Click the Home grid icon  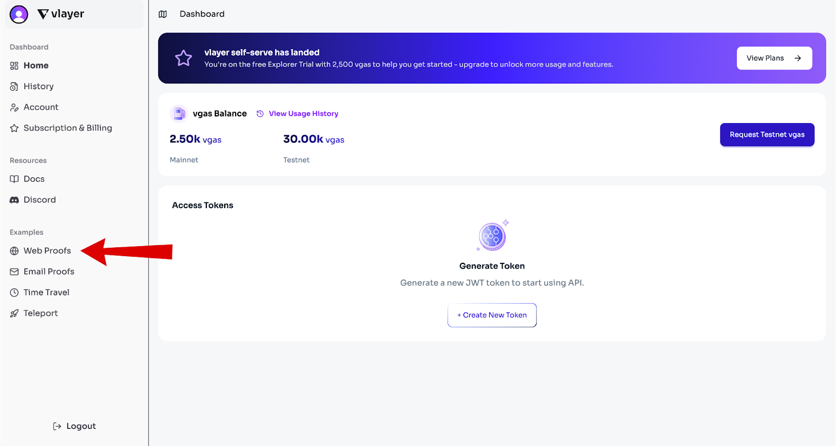pyautogui.click(x=14, y=66)
